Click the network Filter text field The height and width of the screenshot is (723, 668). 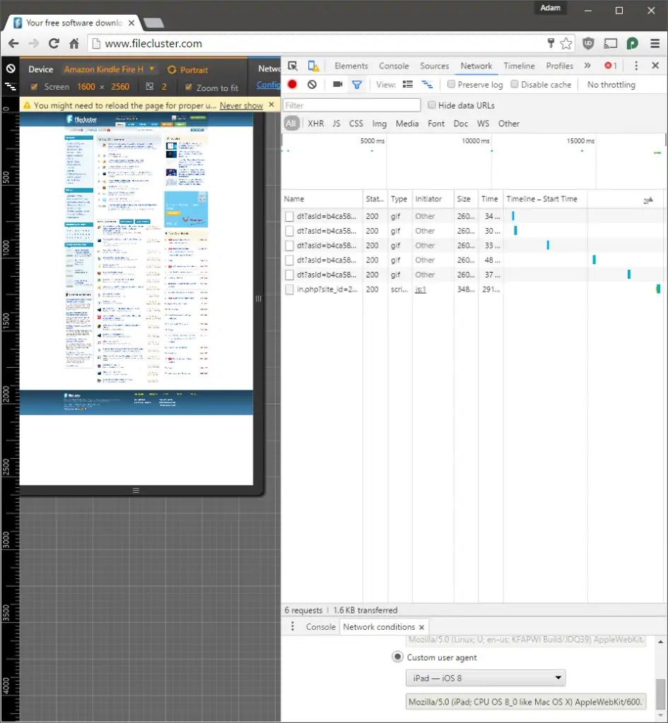coord(351,105)
